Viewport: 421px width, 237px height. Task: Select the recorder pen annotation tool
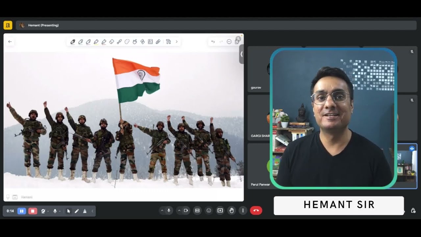click(77, 211)
